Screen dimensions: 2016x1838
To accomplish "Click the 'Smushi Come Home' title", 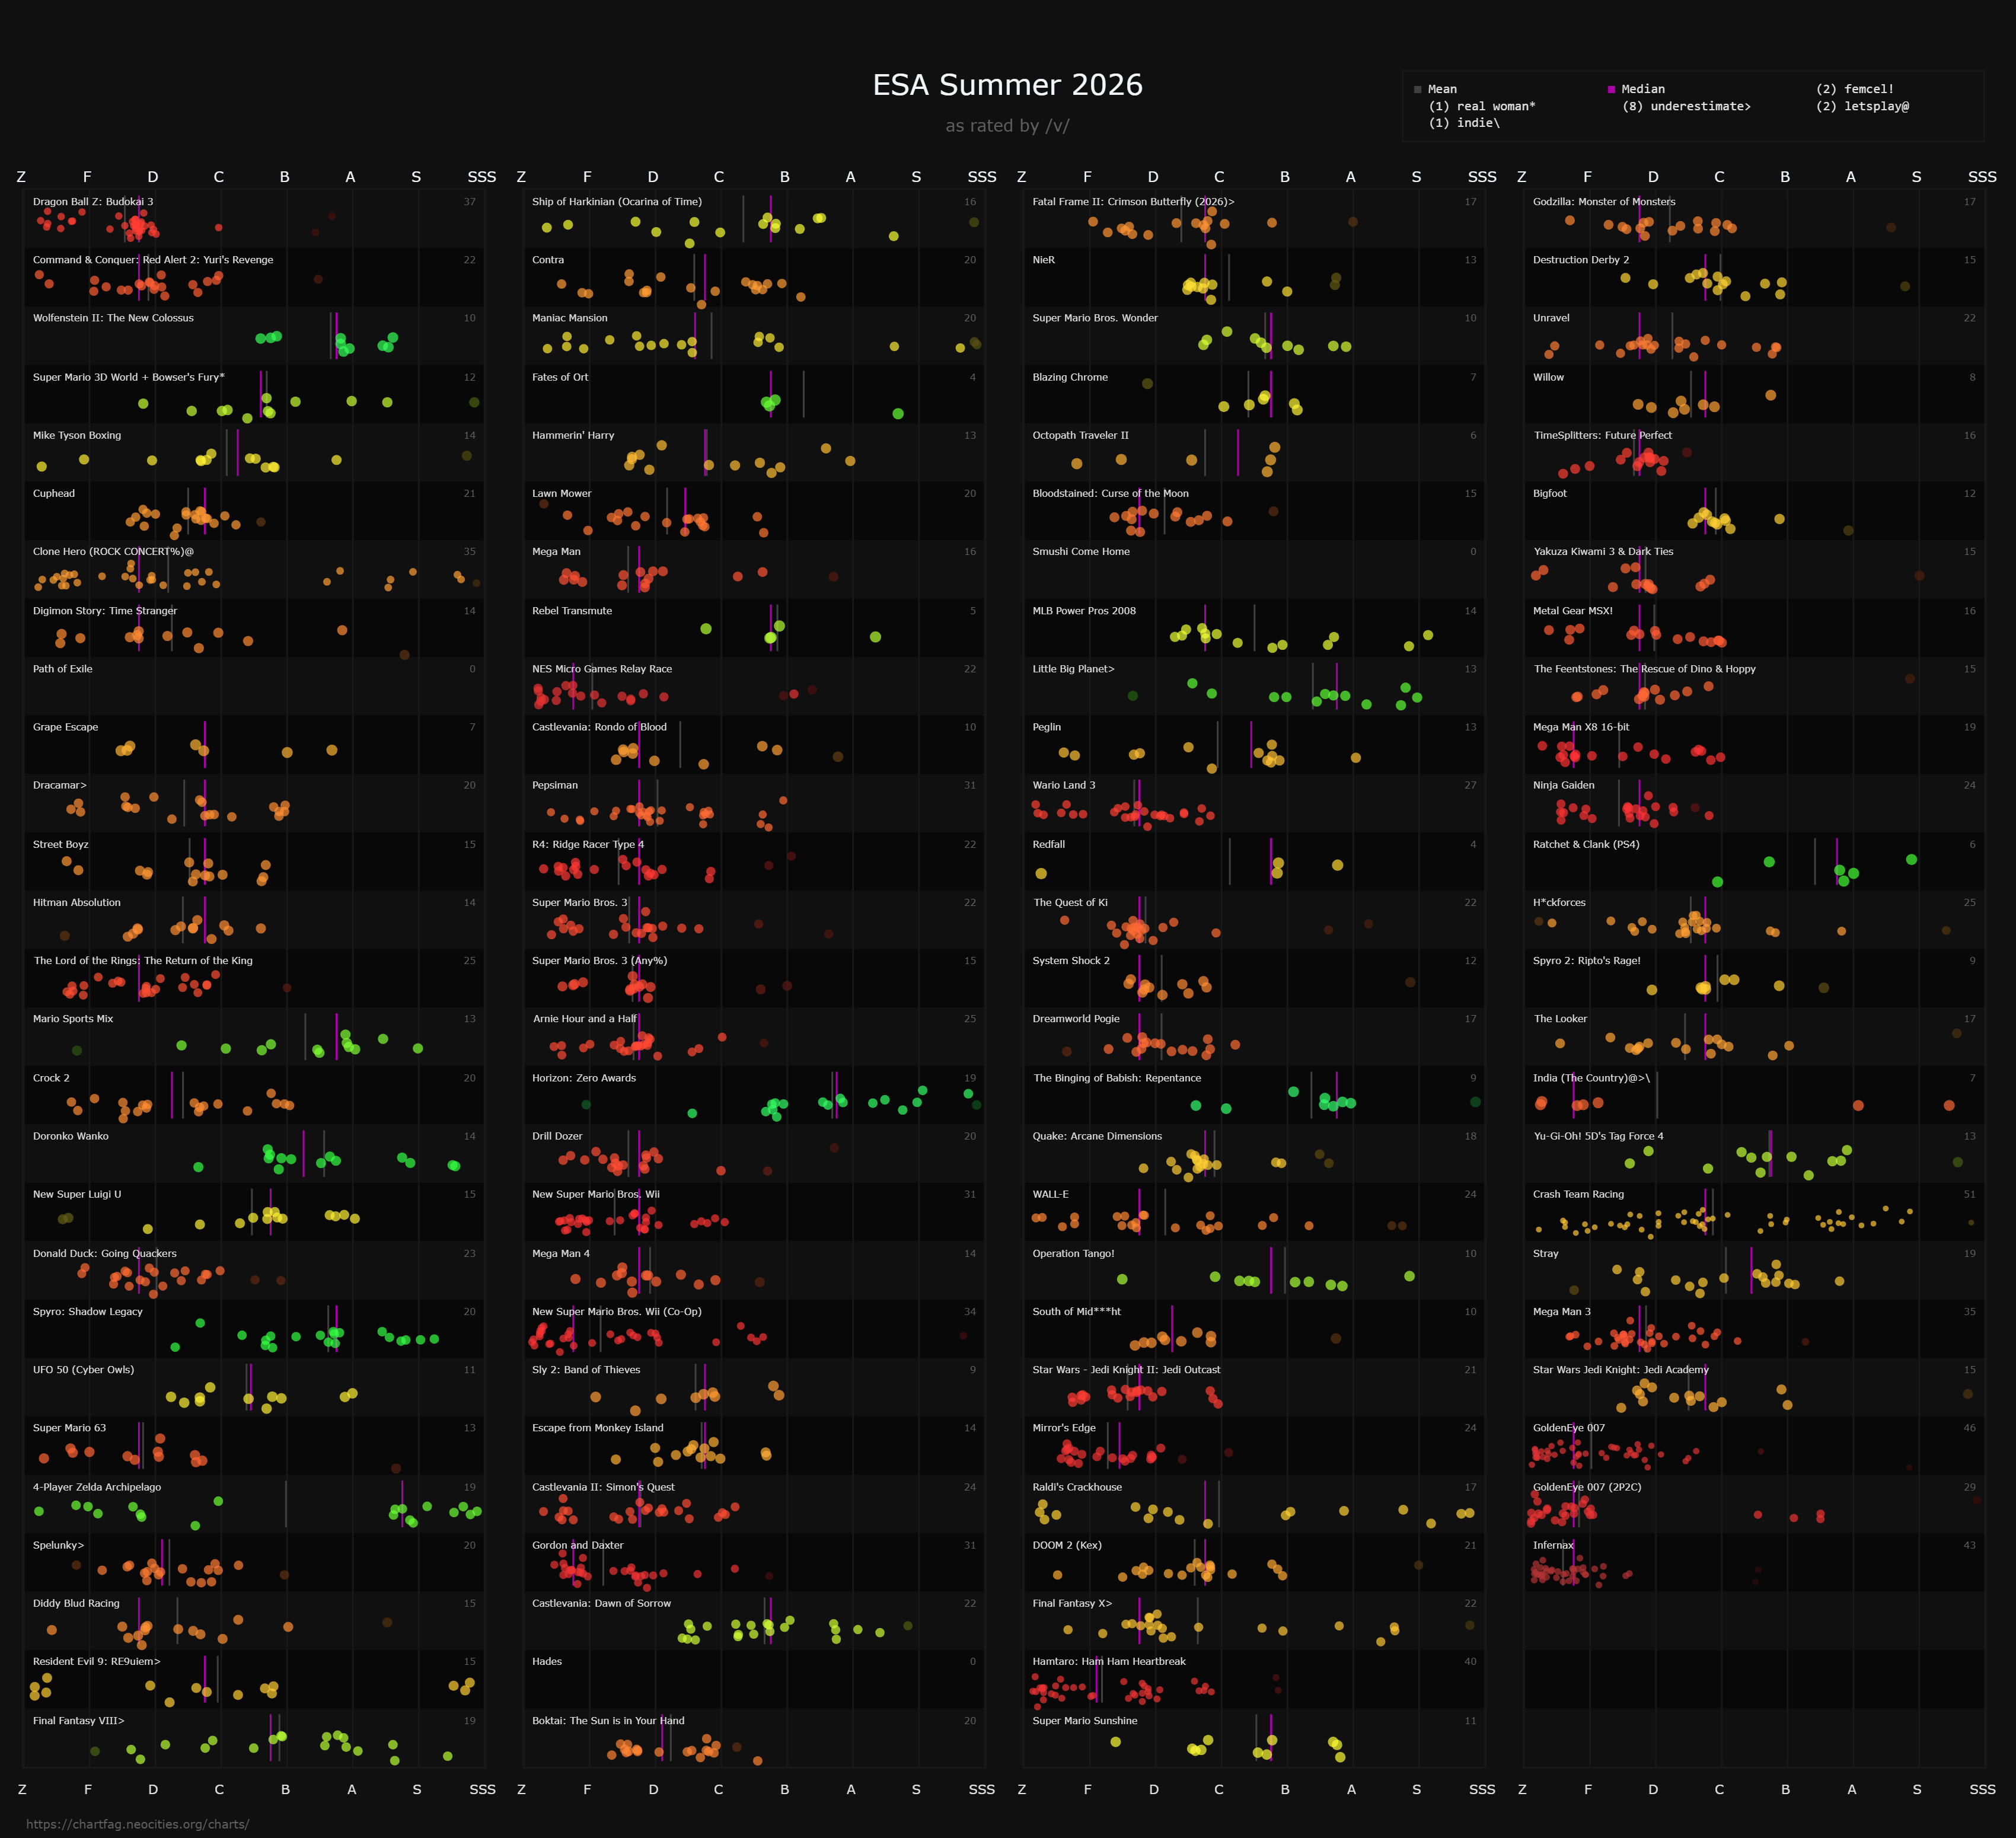I will point(1081,552).
